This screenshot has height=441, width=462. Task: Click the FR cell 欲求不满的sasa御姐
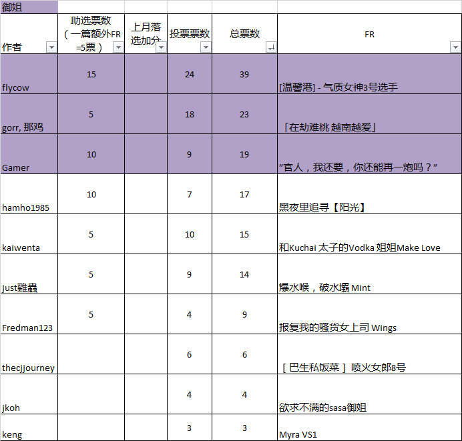tap(369, 407)
